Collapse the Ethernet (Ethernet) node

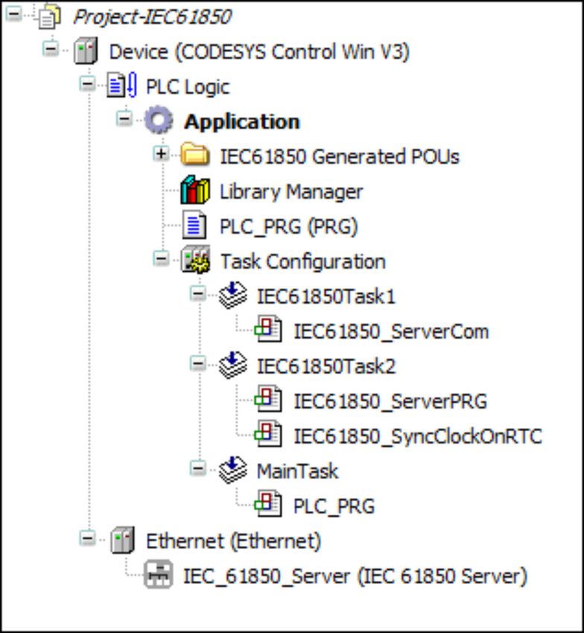(x=87, y=538)
